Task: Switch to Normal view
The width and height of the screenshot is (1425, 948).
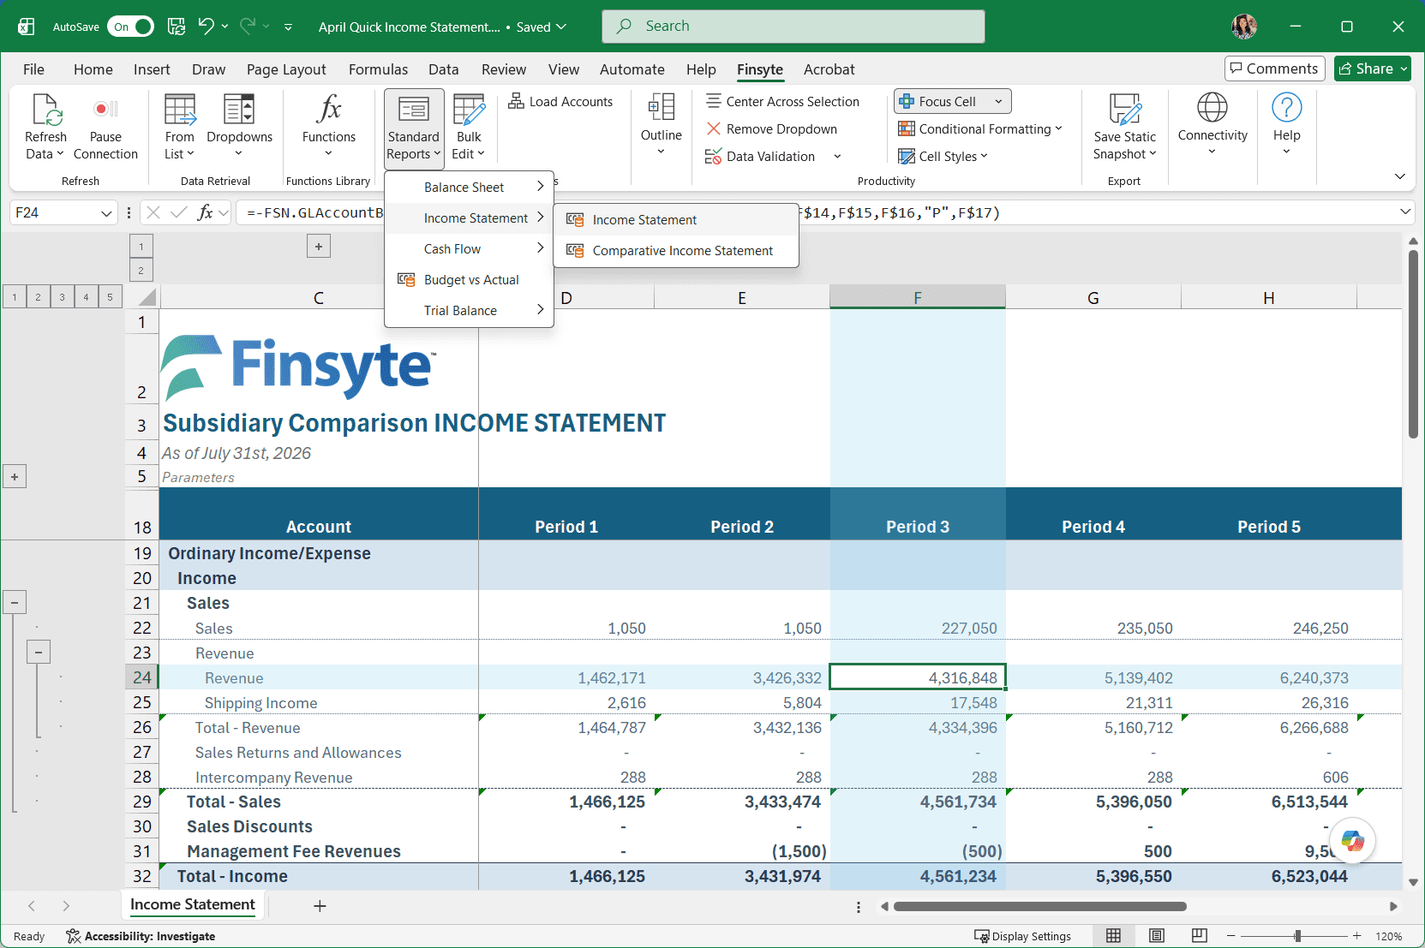Action: coord(1114,936)
